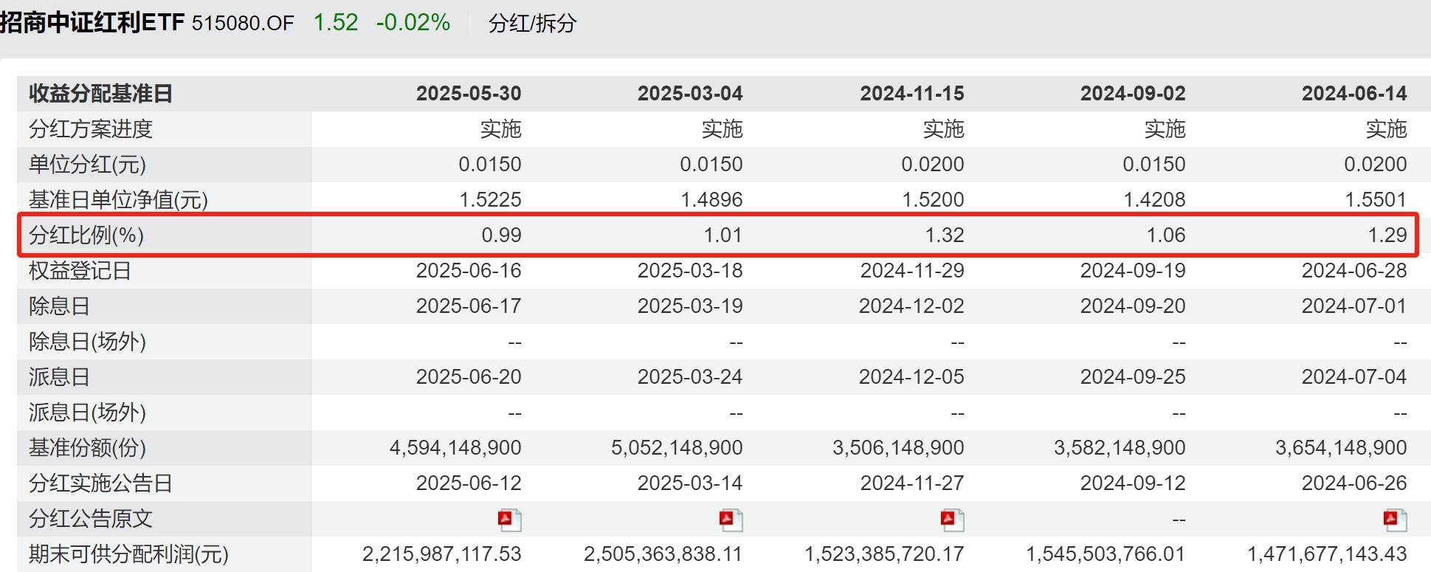Click the 期末可供分配利润(元) row label
This screenshot has width=1431, height=572.
point(128,554)
